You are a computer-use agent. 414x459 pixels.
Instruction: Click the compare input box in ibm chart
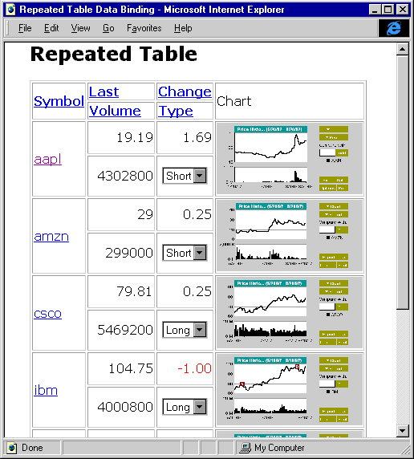[327, 384]
